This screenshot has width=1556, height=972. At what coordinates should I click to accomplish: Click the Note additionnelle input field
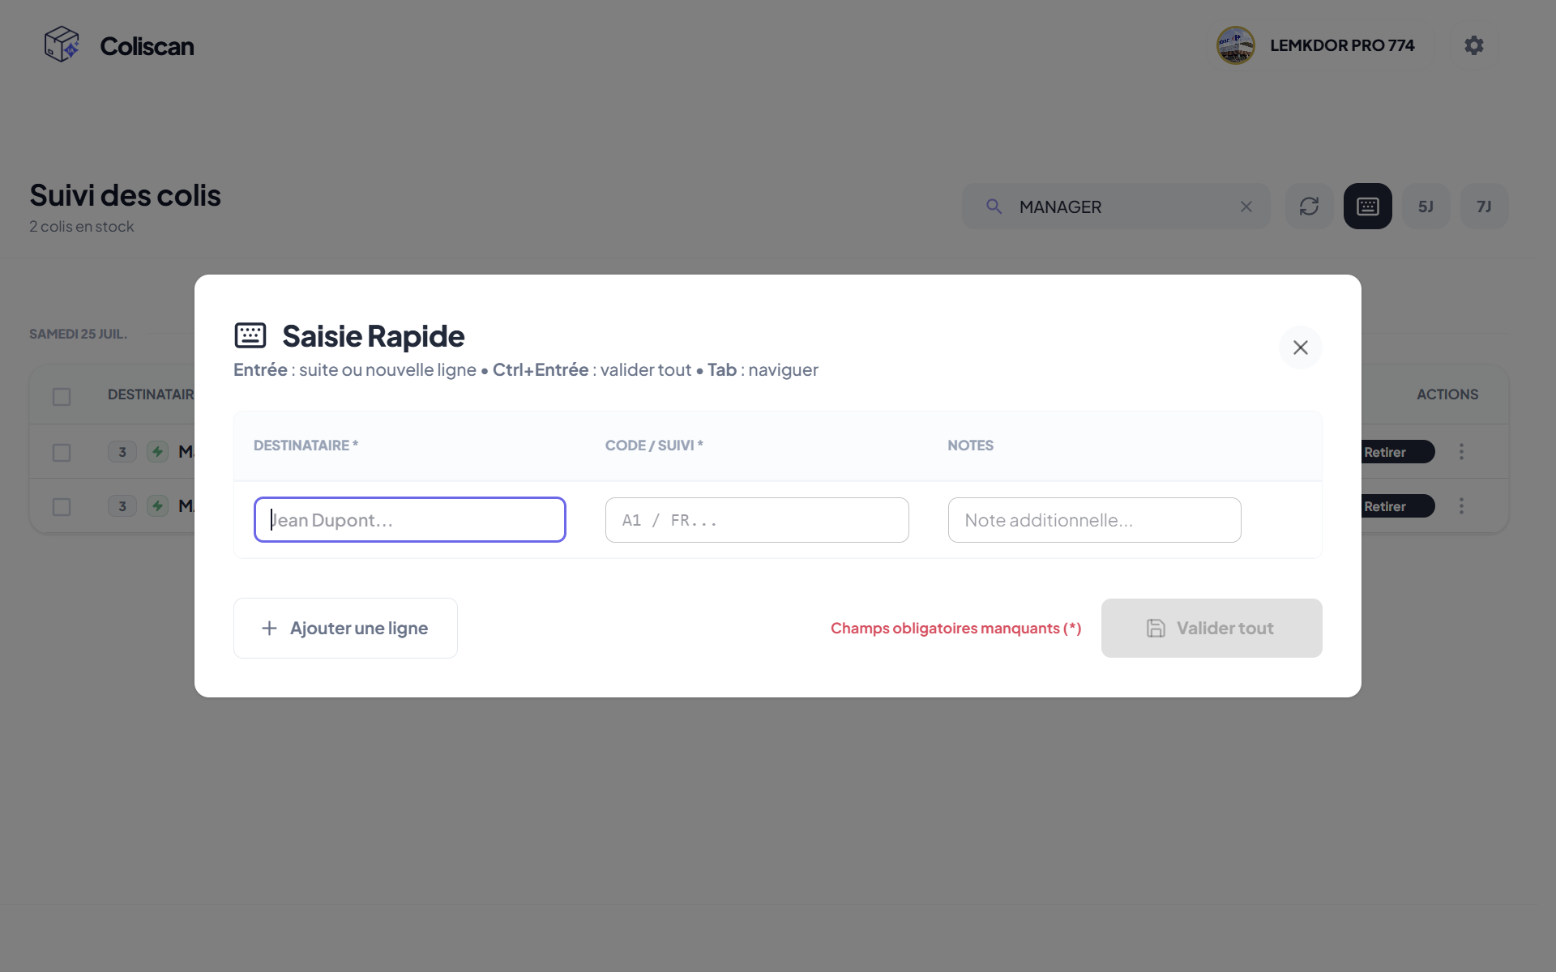click(1094, 520)
